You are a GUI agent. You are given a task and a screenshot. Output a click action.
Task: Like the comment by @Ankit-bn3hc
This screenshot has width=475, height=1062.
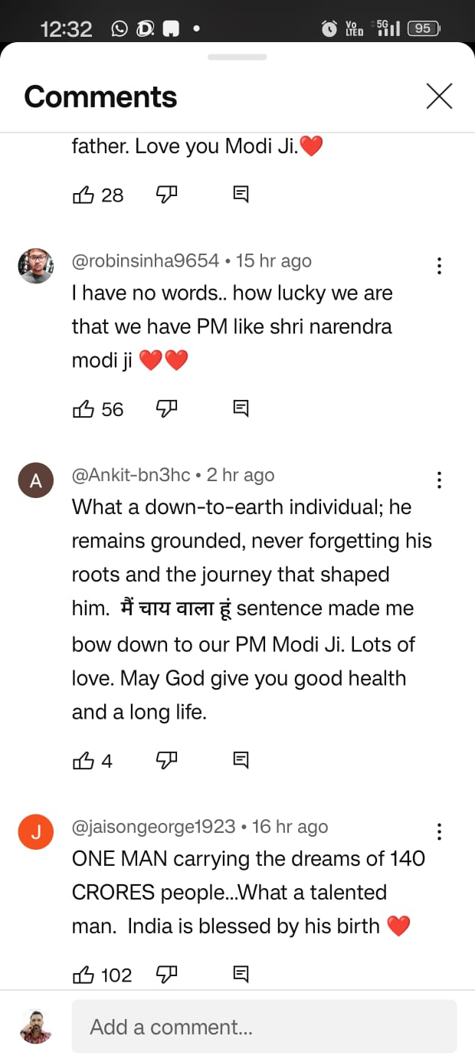coord(83,760)
